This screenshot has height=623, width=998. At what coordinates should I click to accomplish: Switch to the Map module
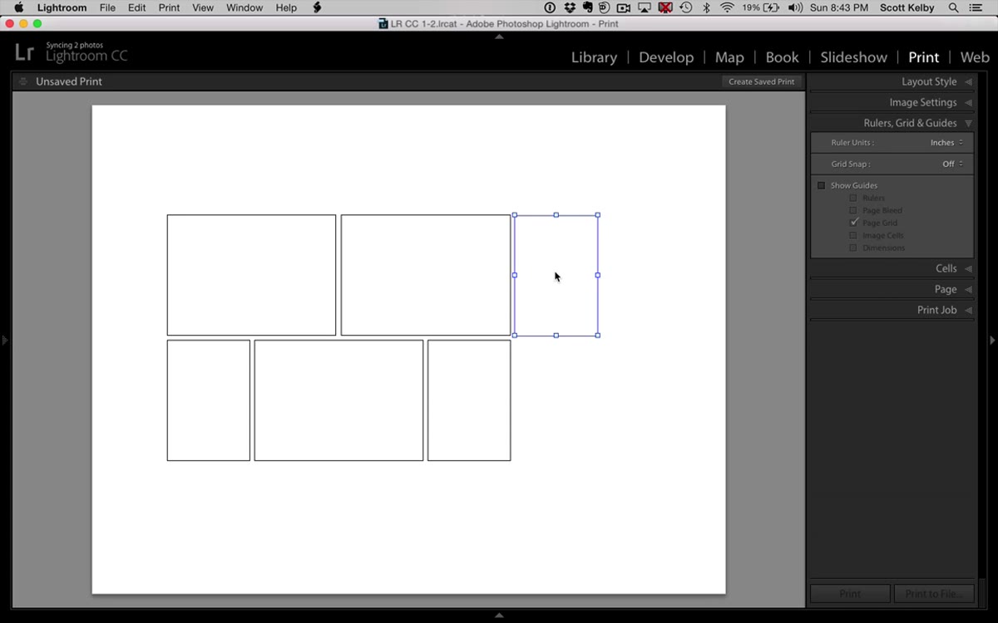click(x=729, y=57)
